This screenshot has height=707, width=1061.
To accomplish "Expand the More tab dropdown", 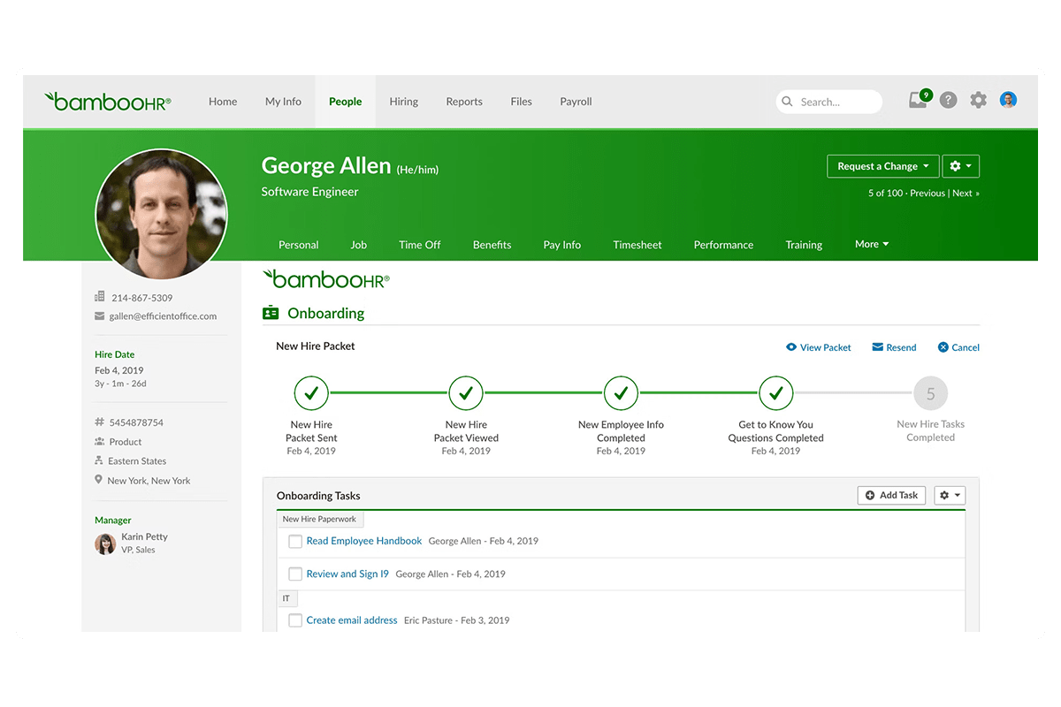I will [x=872, y=244].
